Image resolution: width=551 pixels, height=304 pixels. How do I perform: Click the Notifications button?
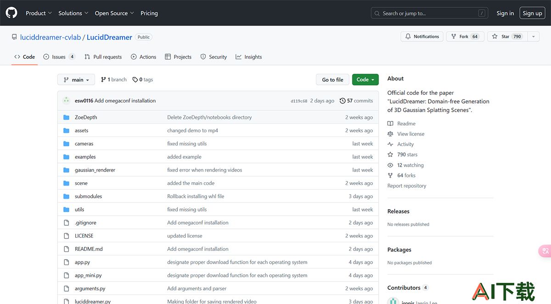(x=422, y=37)
